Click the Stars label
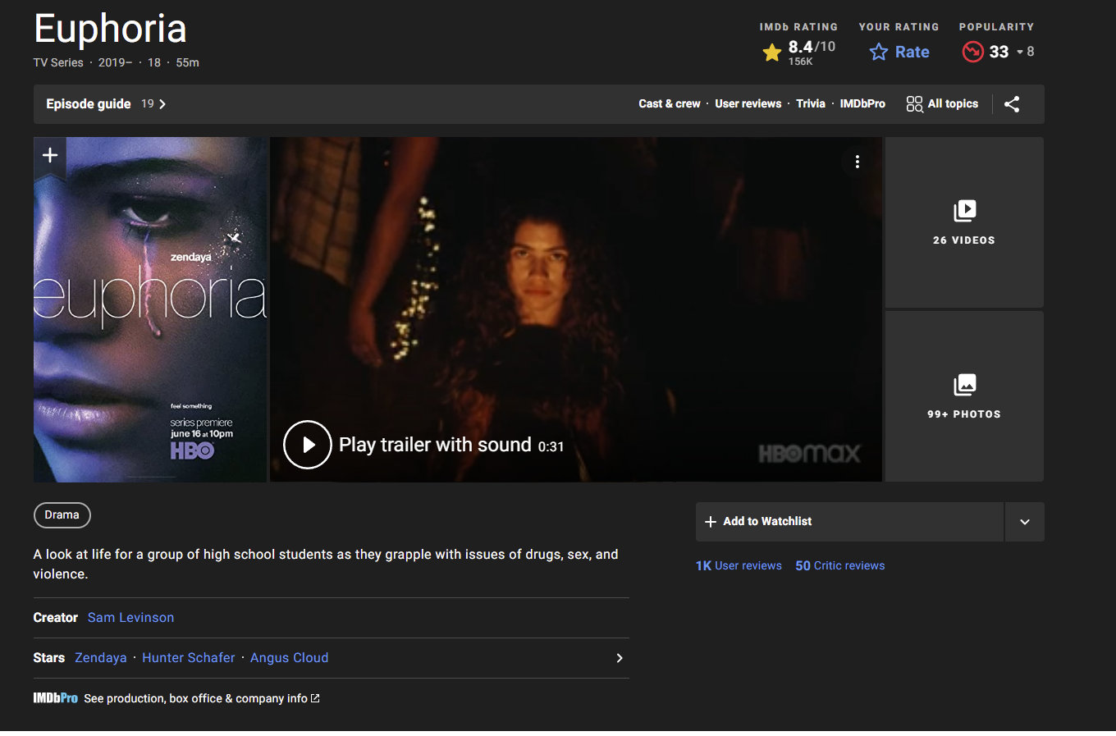This screenshot has width=1116, height=736. pyautogui.click(x=49, y=658)
